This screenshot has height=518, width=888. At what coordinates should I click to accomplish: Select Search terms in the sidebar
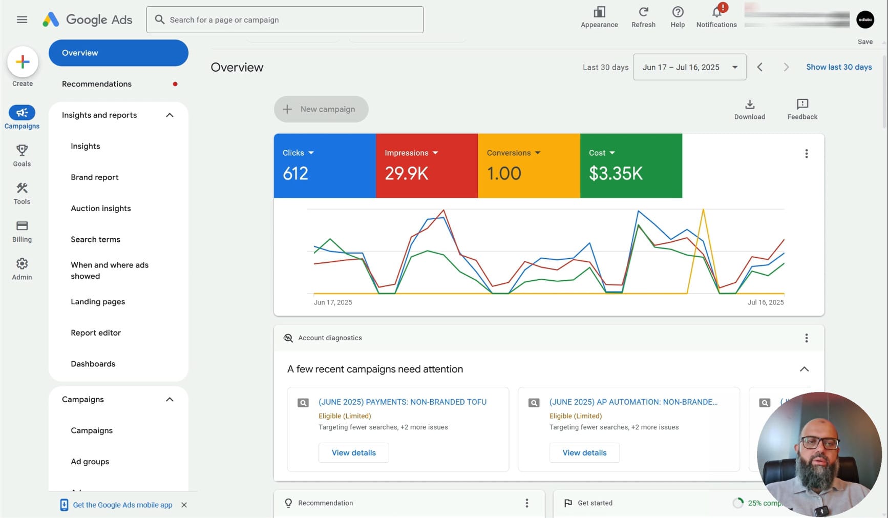click(x=95, y=239)
